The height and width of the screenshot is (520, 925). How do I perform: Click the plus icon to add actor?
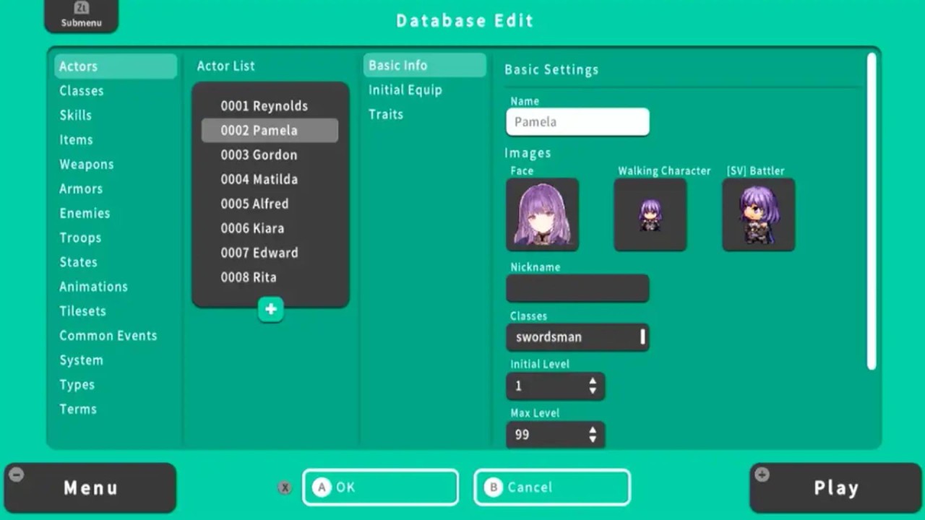(270, 309)
